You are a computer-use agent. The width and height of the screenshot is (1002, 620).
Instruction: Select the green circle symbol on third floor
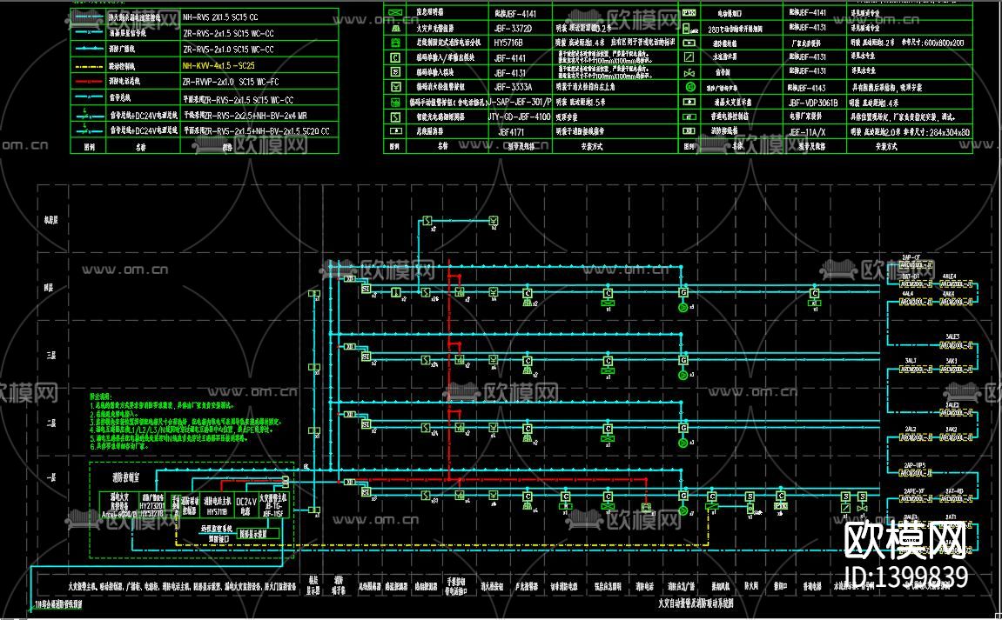point(683,375)
